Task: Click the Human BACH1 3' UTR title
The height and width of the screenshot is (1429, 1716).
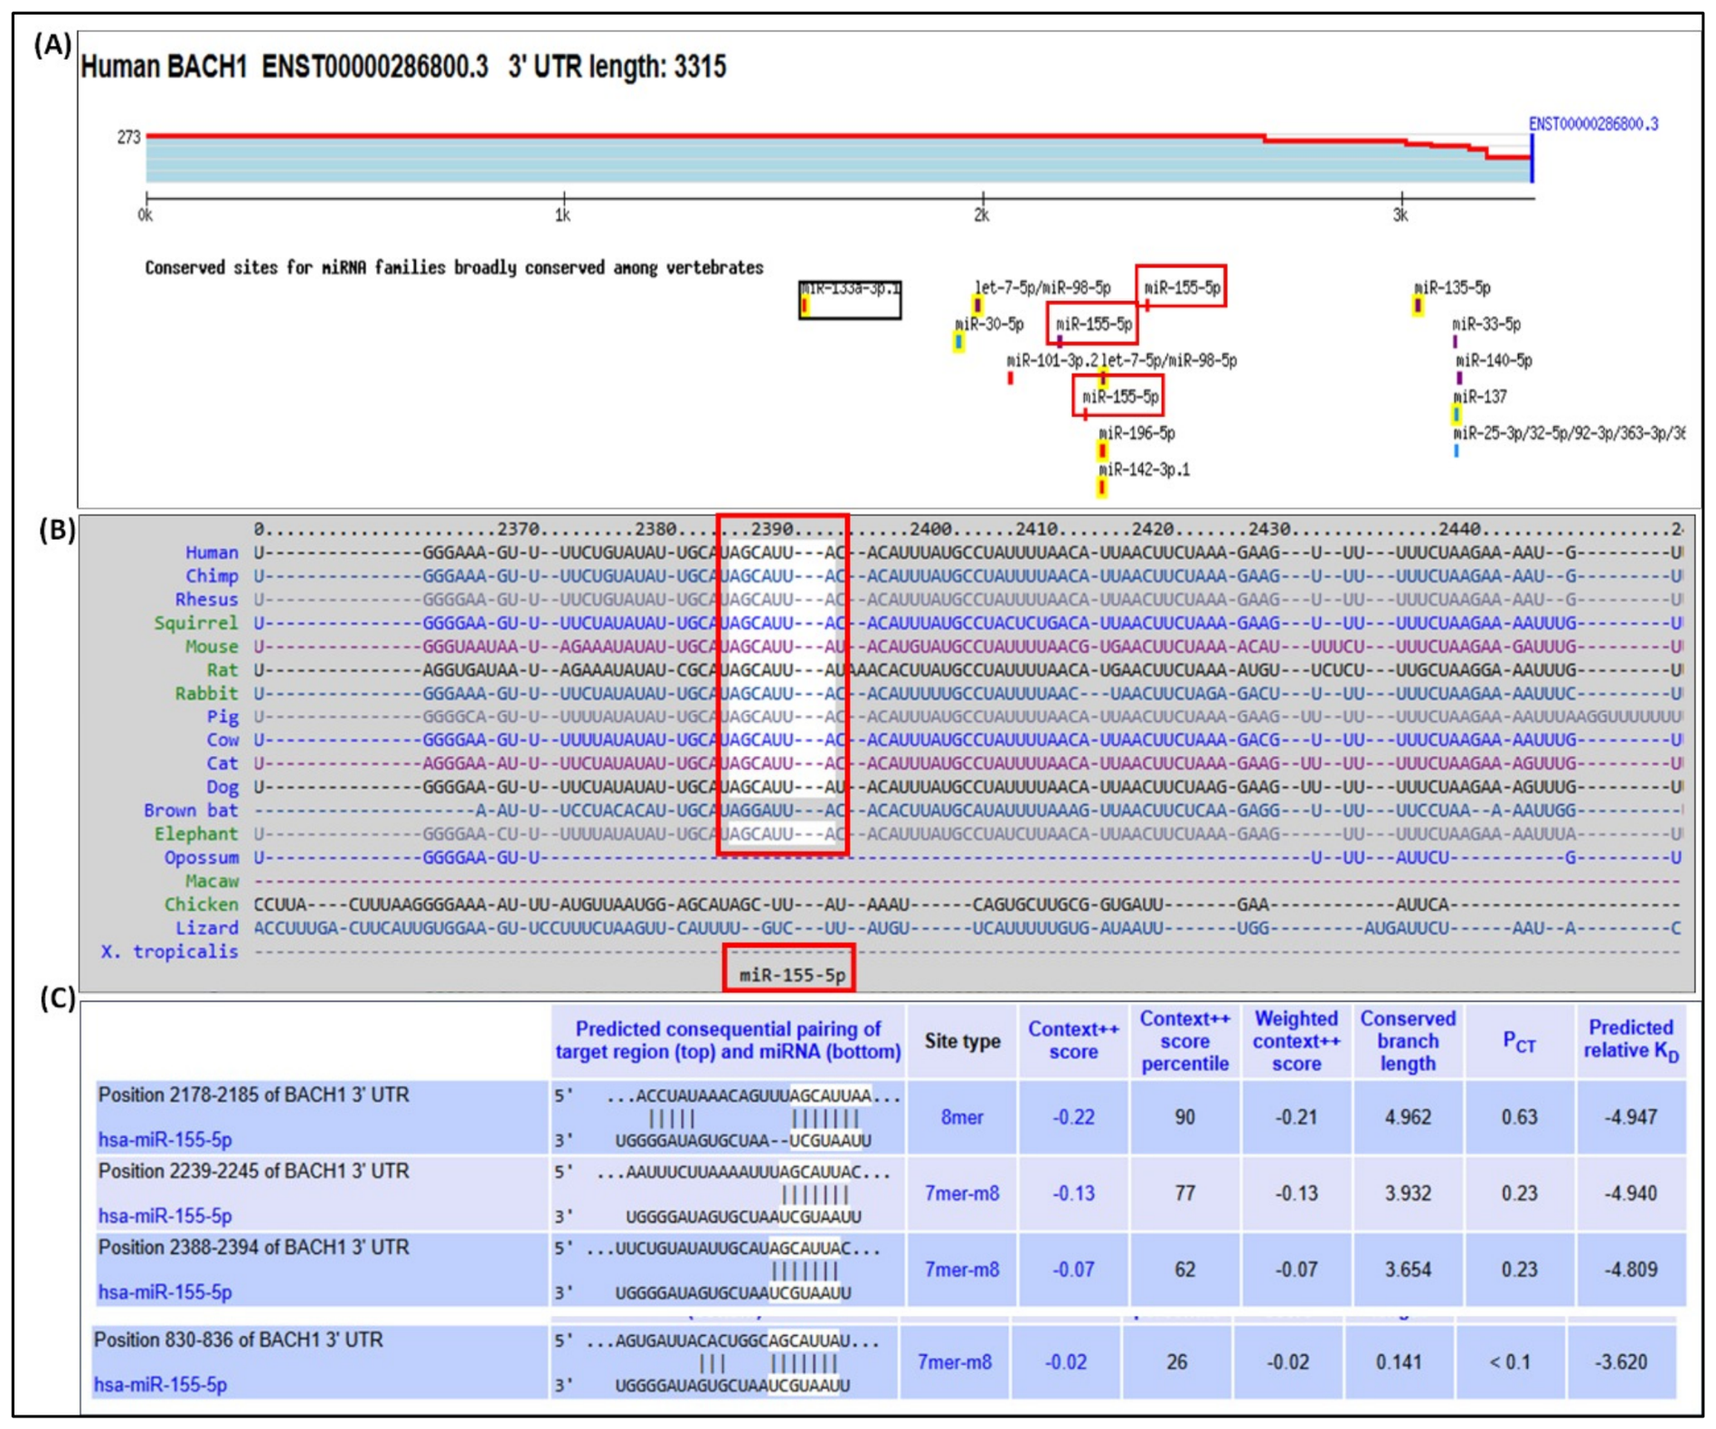Action: click(403, 66)
